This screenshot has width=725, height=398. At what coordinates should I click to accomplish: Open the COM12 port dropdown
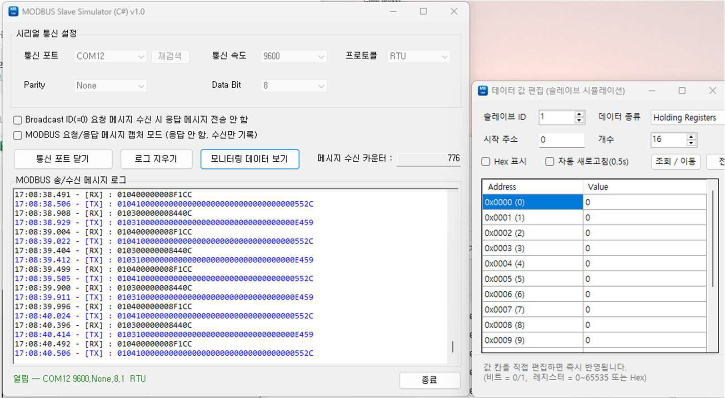coord(110,56)
